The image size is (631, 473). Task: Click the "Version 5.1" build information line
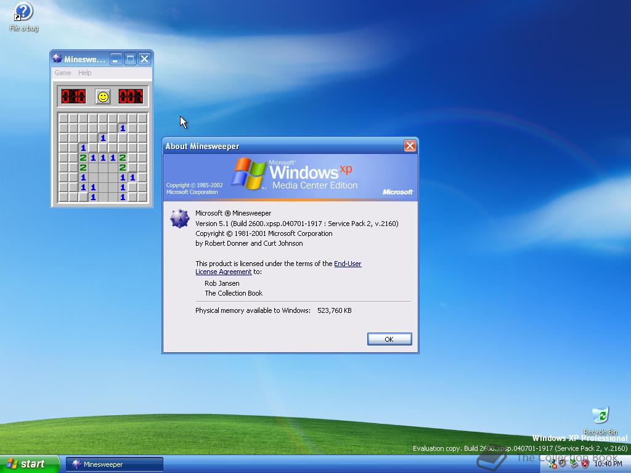[x=296, y=224]
